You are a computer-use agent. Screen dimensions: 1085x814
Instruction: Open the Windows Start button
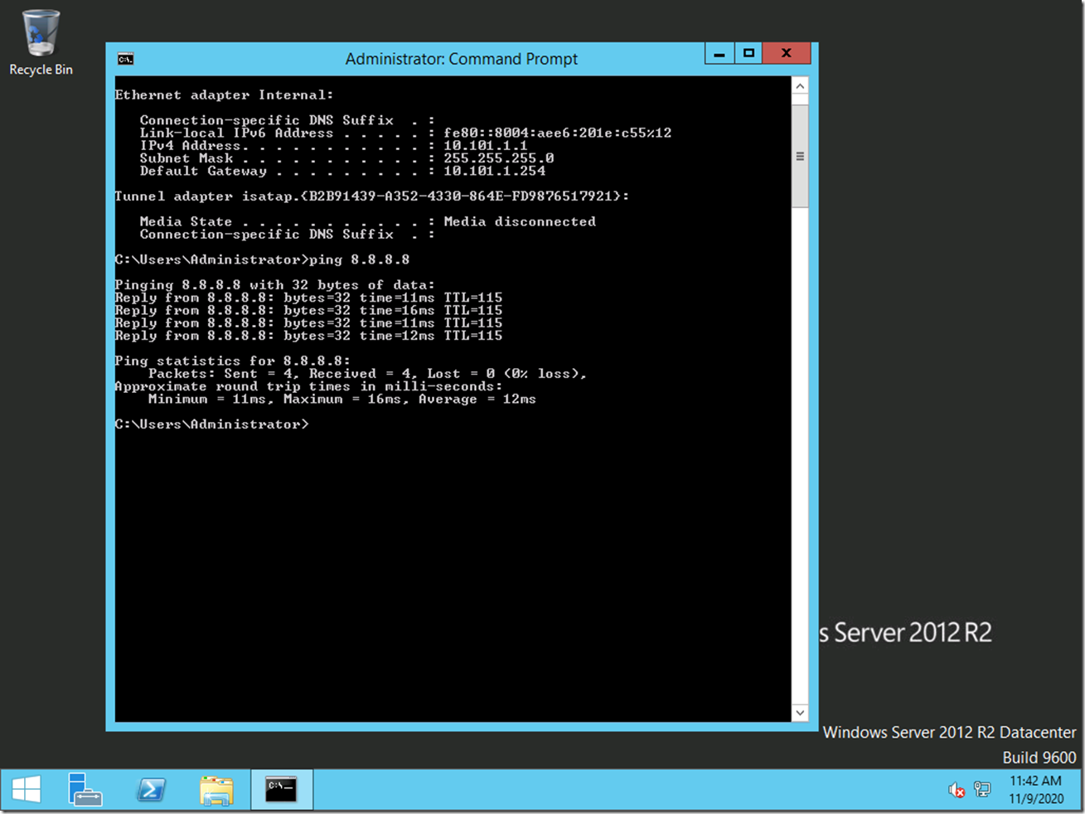point(27,789)
